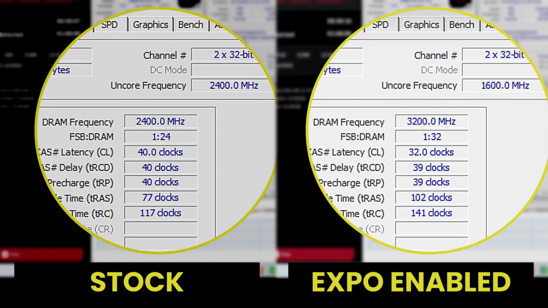This screenshot has height=308, width=548.
Task: Open the SPD tab in the Stock panel
Action: coord(110,25)
